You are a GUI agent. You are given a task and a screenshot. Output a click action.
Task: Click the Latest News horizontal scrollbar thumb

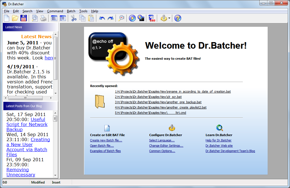[25, 98]
